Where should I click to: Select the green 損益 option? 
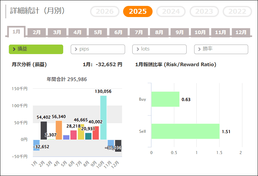tap(36, 49)
